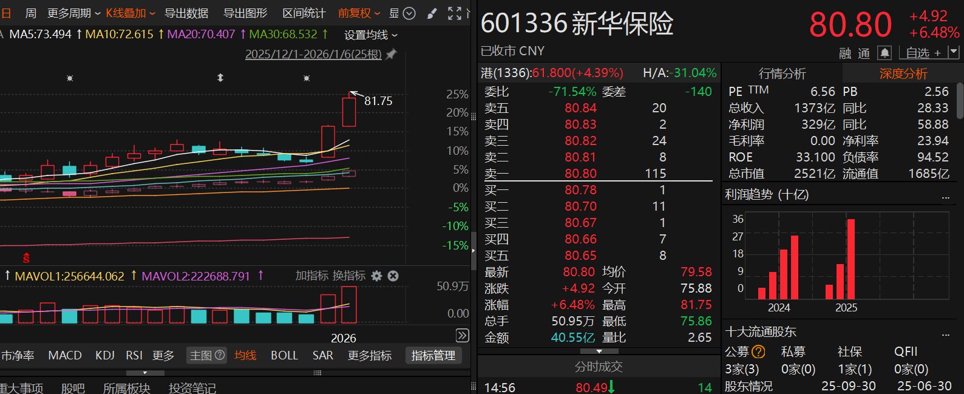964x394 pixels.
Task: Open volume indicator settings gear
Action: click(376, 276)
